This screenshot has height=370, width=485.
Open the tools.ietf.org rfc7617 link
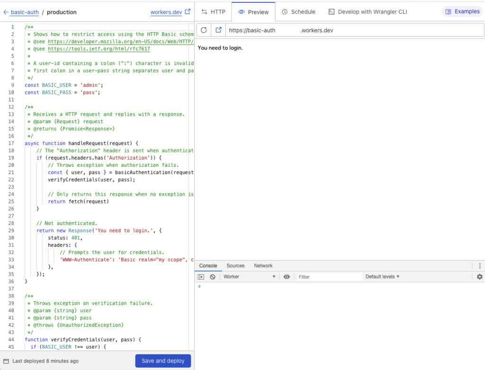99,49
